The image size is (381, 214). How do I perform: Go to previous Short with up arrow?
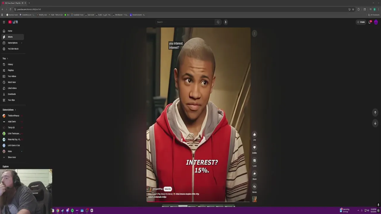[375, 112]
